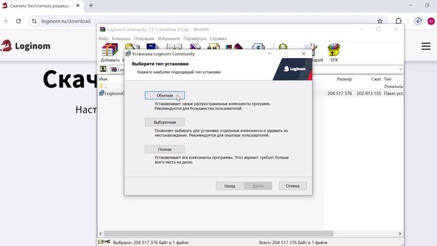
Task: Reload the loginom.ru page
Action: click(18, 21)
